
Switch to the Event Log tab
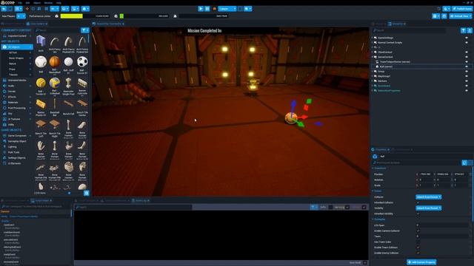tap(141, 200)
